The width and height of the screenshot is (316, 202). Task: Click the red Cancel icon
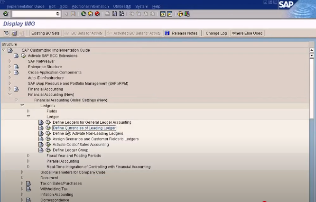click(97, 14)
